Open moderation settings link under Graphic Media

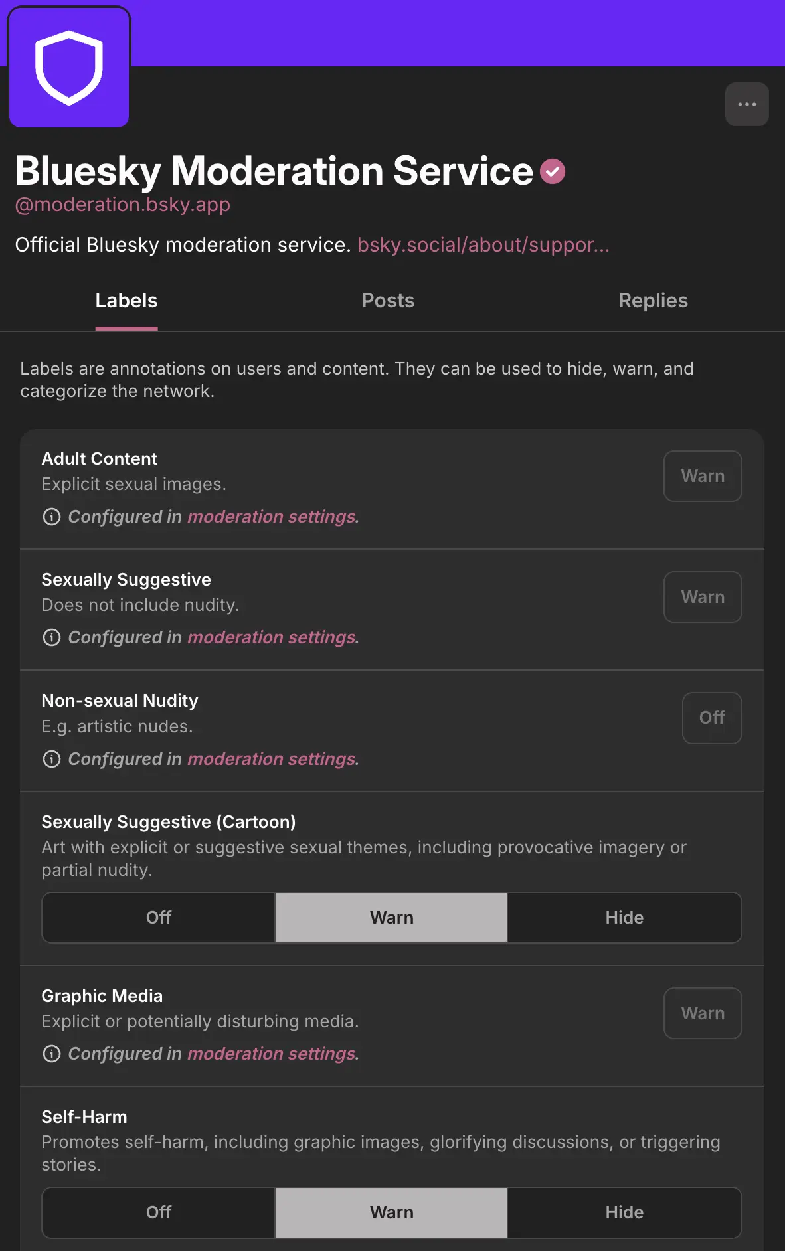(x=272, y=1054)
